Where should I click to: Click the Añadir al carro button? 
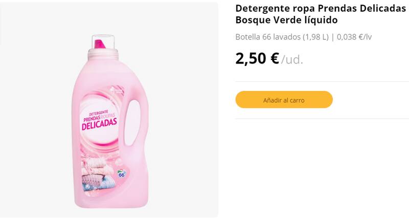(284, 100)
